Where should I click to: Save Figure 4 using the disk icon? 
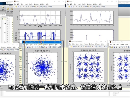click(28, 47)
